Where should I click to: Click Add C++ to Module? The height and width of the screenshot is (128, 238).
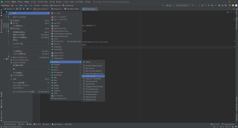30,17
